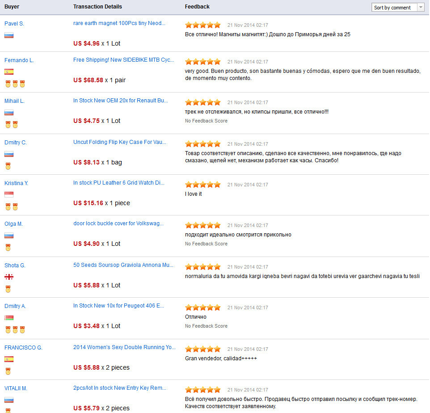Click the Feedback column header
This screenshot has width=430, height=413.
pyautogui.click(x=197, y=7)
